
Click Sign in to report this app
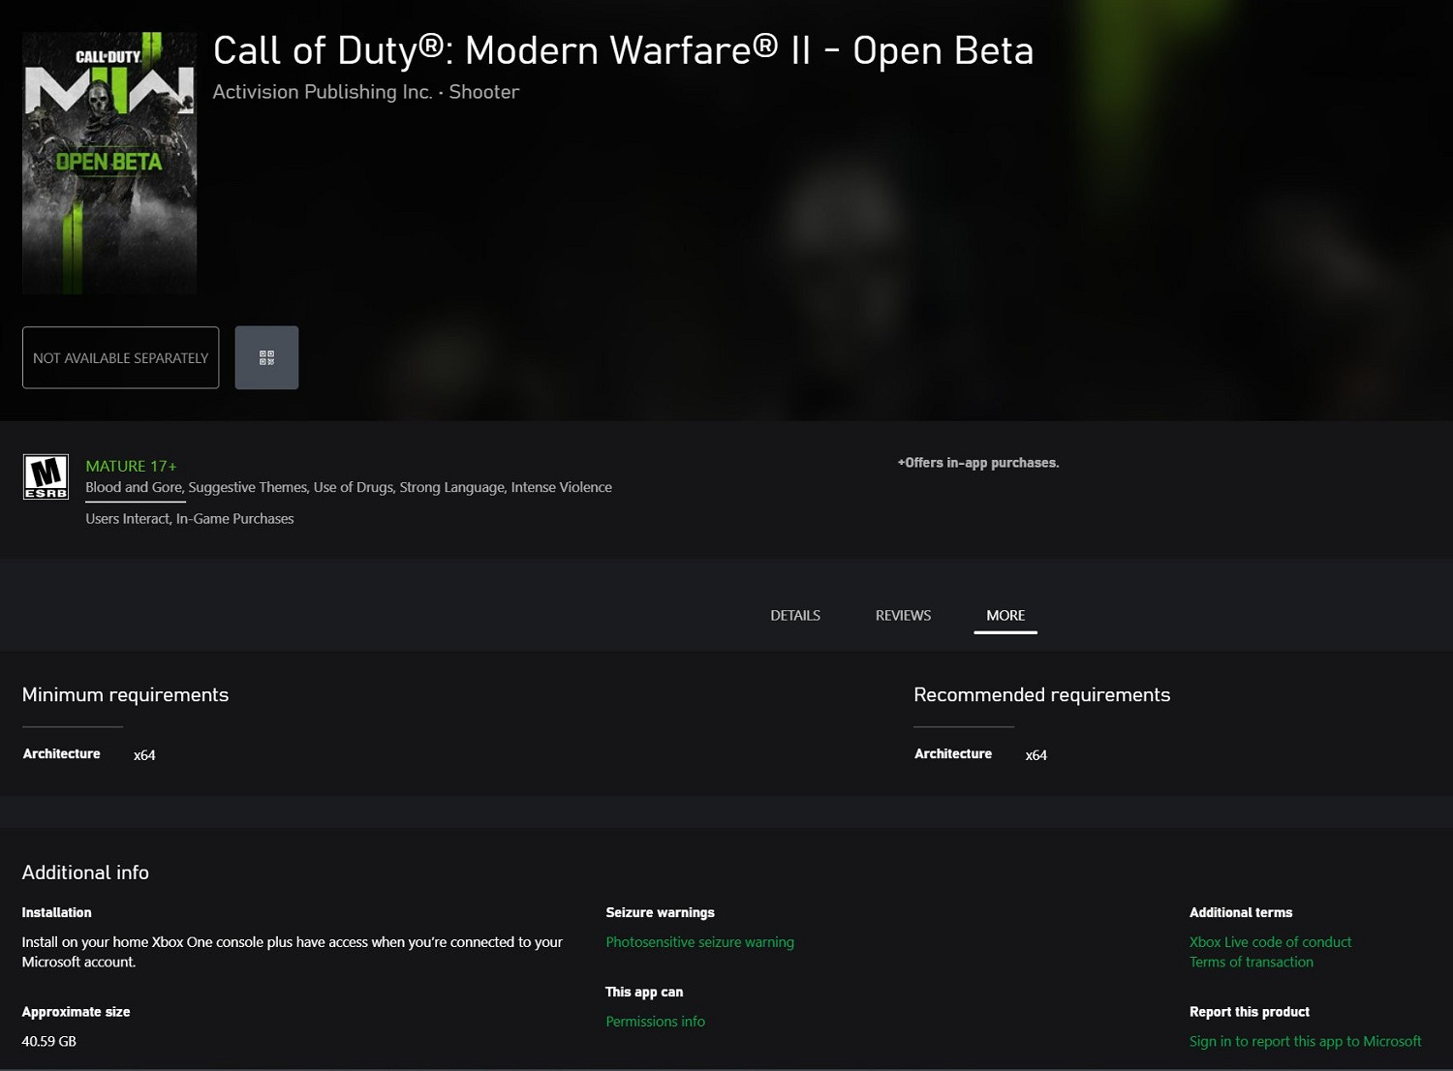[x=1305, y=1042]
